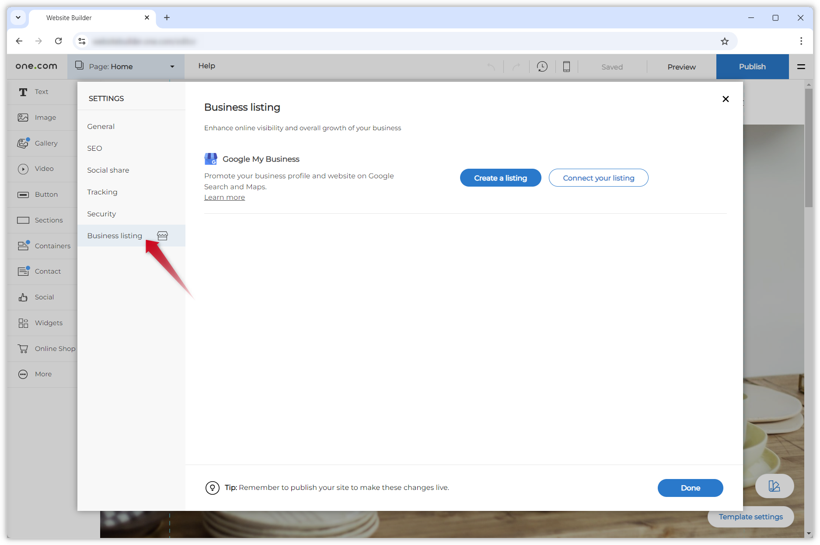
Task: Switch to mobile view icon
Action: tap(566, 66)
